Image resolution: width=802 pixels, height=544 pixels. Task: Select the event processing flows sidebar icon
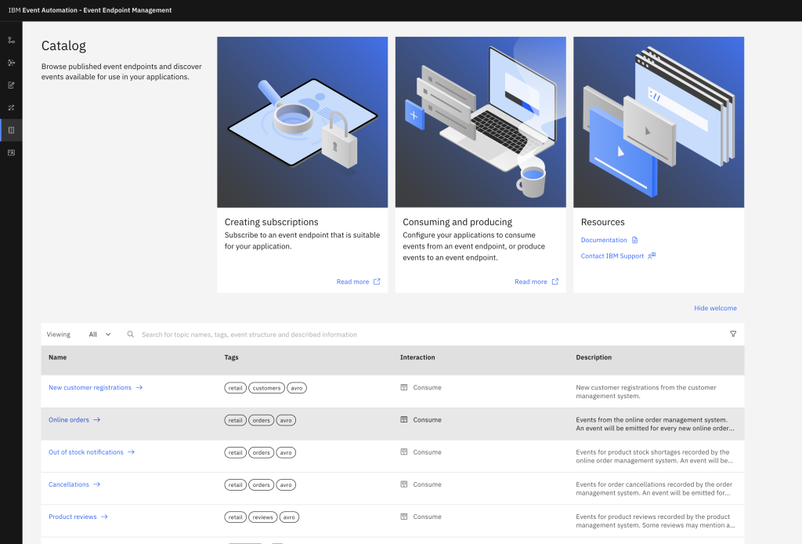coord(11,62)
